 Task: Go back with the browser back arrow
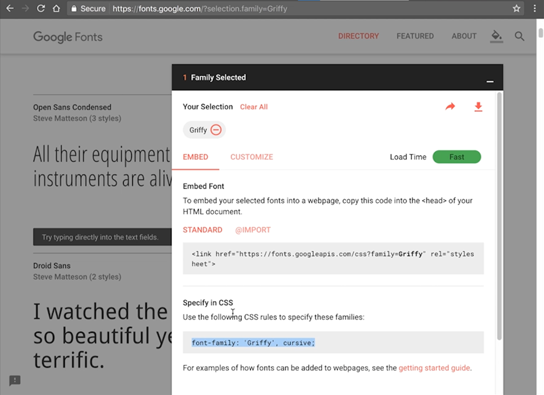click(x=10, y=8)
